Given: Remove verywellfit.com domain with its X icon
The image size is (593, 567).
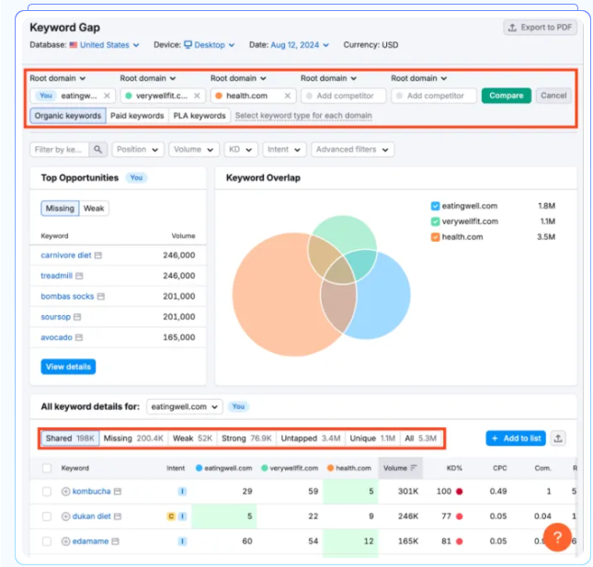Looking at the screenshot, I should pyautogui.click(x=197, y=96).
